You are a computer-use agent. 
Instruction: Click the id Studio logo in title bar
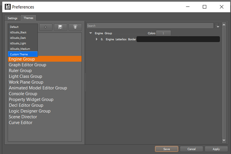tap(8, 7)
